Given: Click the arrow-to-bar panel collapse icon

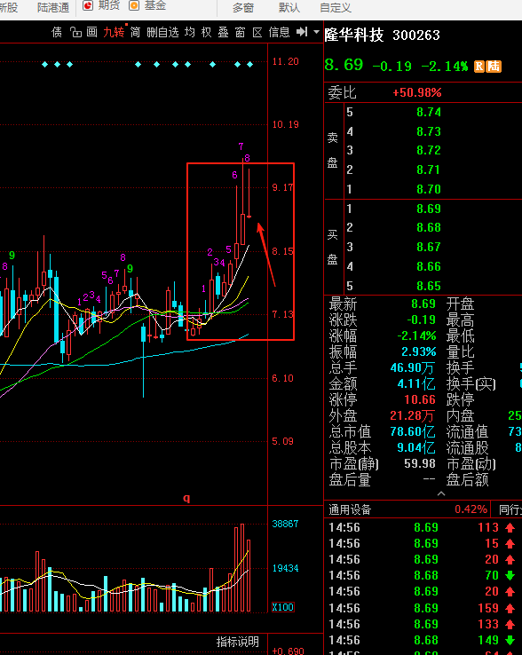Looking at the screenshot, I should (x=302, y=32).
